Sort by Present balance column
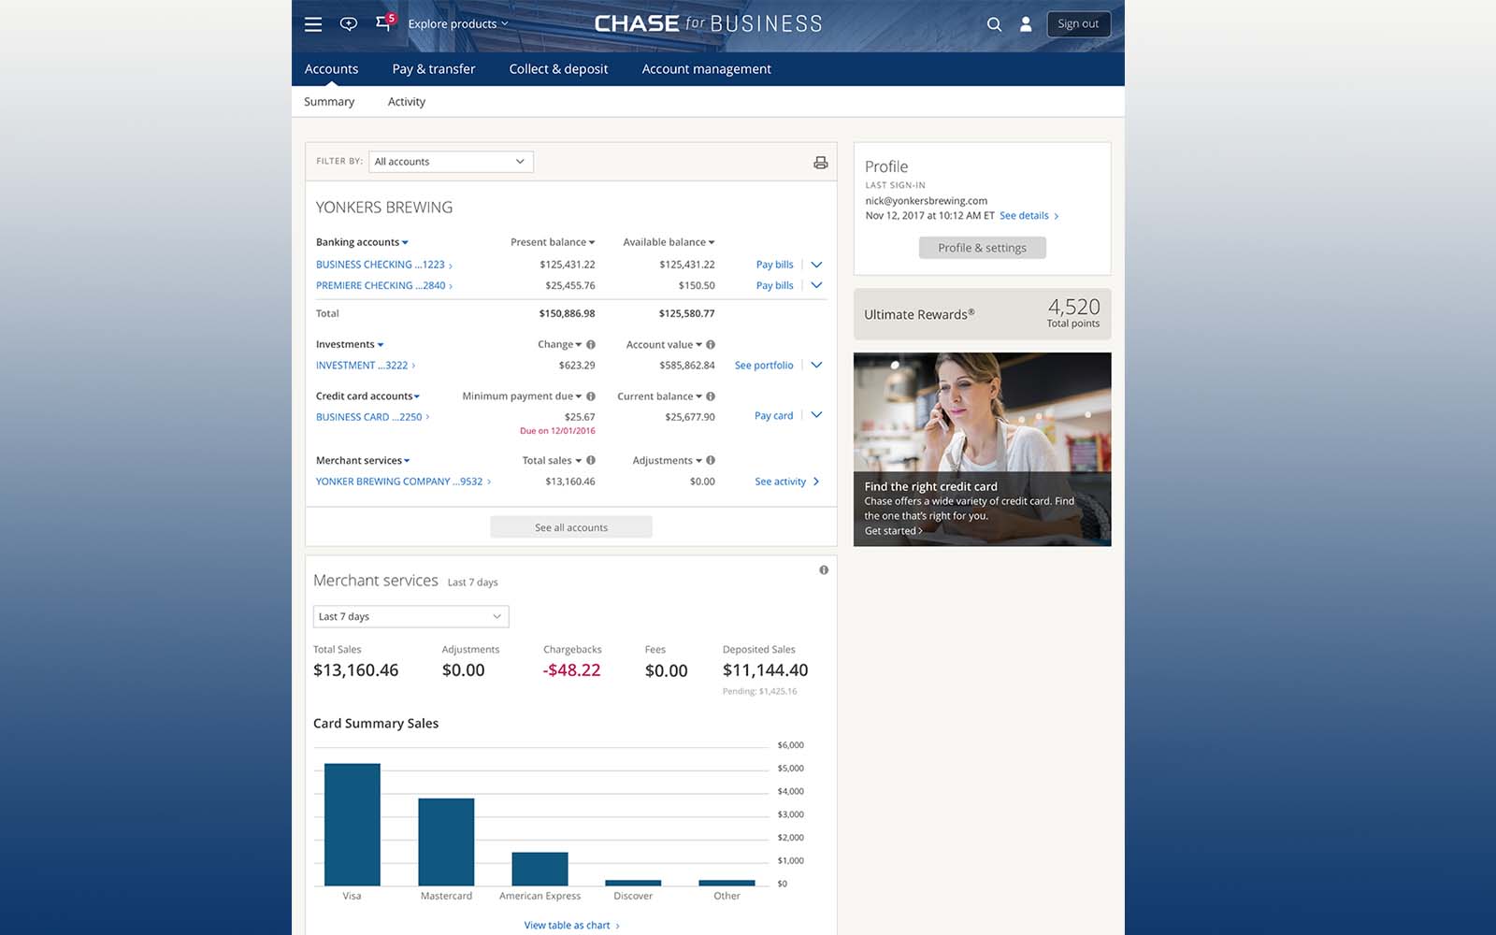The height and width of the screenshot is (935, 1496). [553, 242]
